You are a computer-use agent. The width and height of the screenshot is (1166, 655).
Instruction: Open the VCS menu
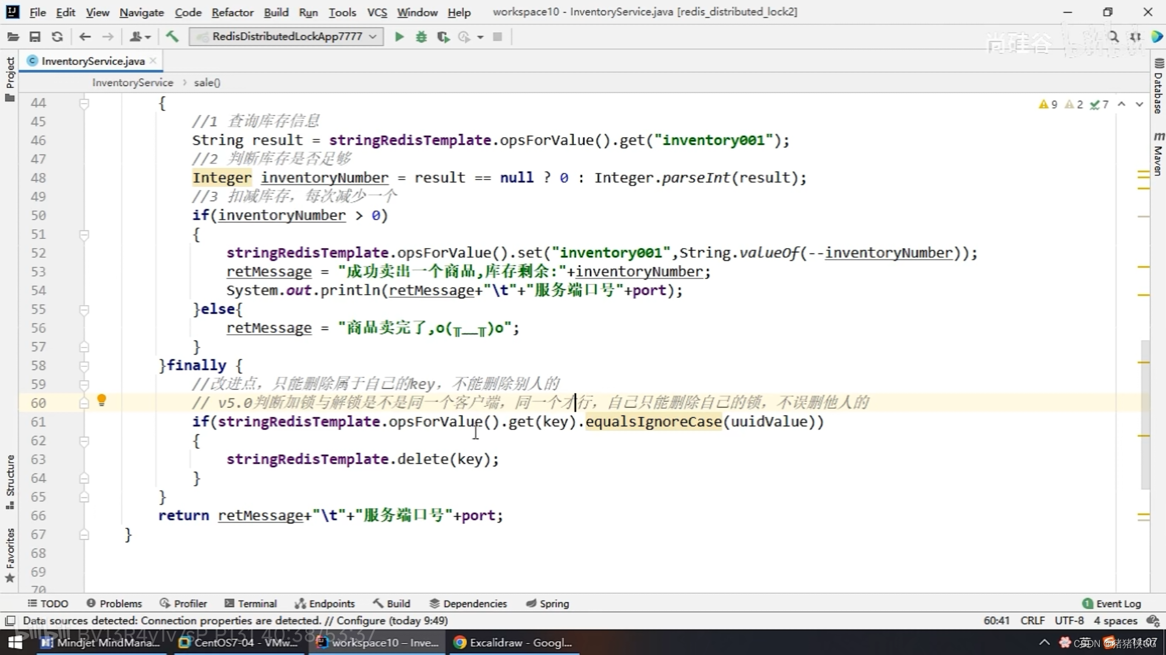377,12
